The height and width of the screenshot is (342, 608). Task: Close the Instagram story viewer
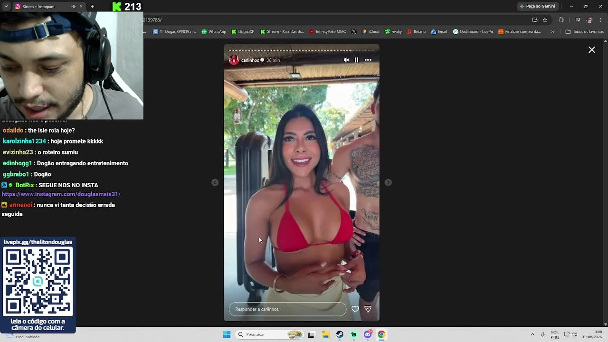[x=592, y=50]
